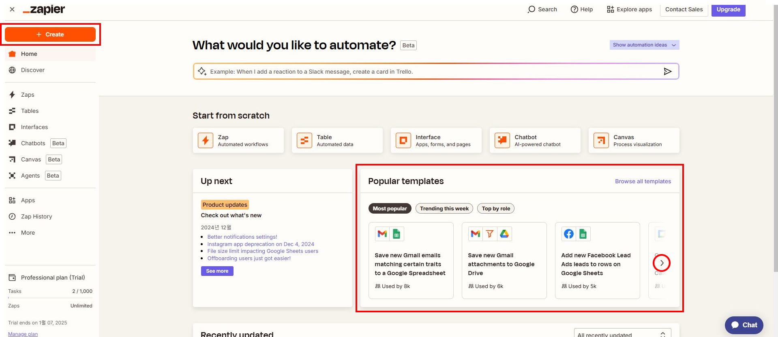Focus the automation prompt input field
778x337 pixels.
pyautogui.click(x=436, y=72)
